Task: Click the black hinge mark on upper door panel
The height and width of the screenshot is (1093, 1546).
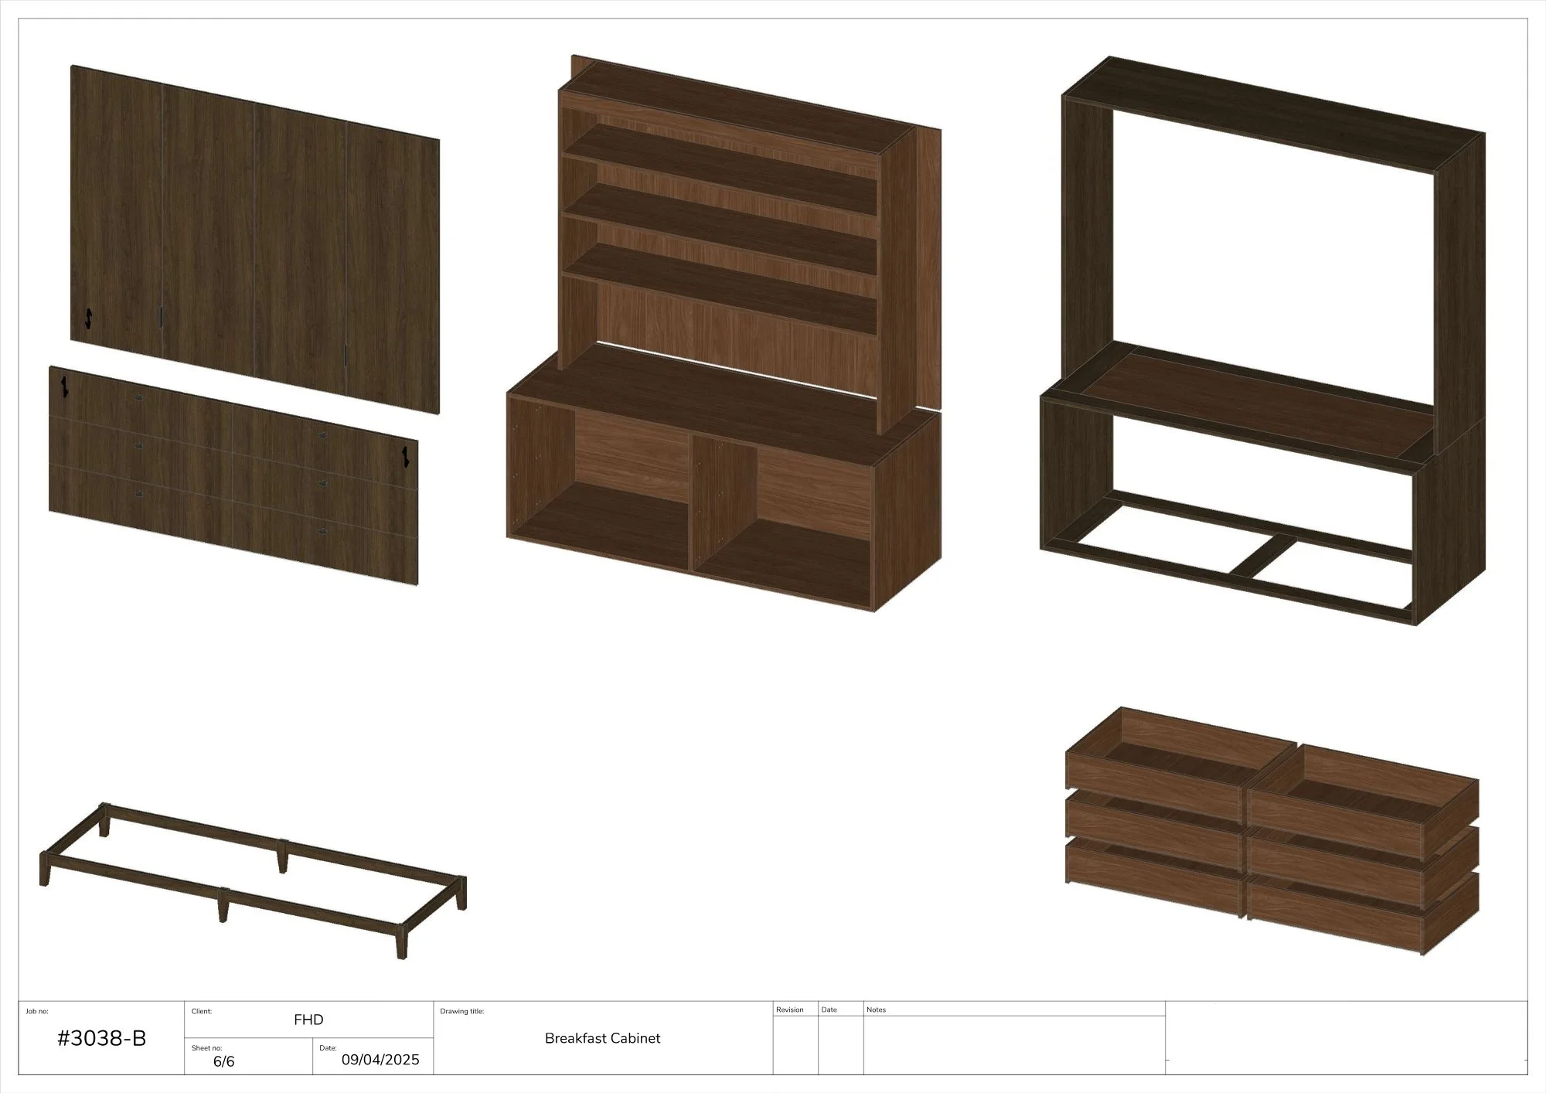Action: [x=88, y=318]
